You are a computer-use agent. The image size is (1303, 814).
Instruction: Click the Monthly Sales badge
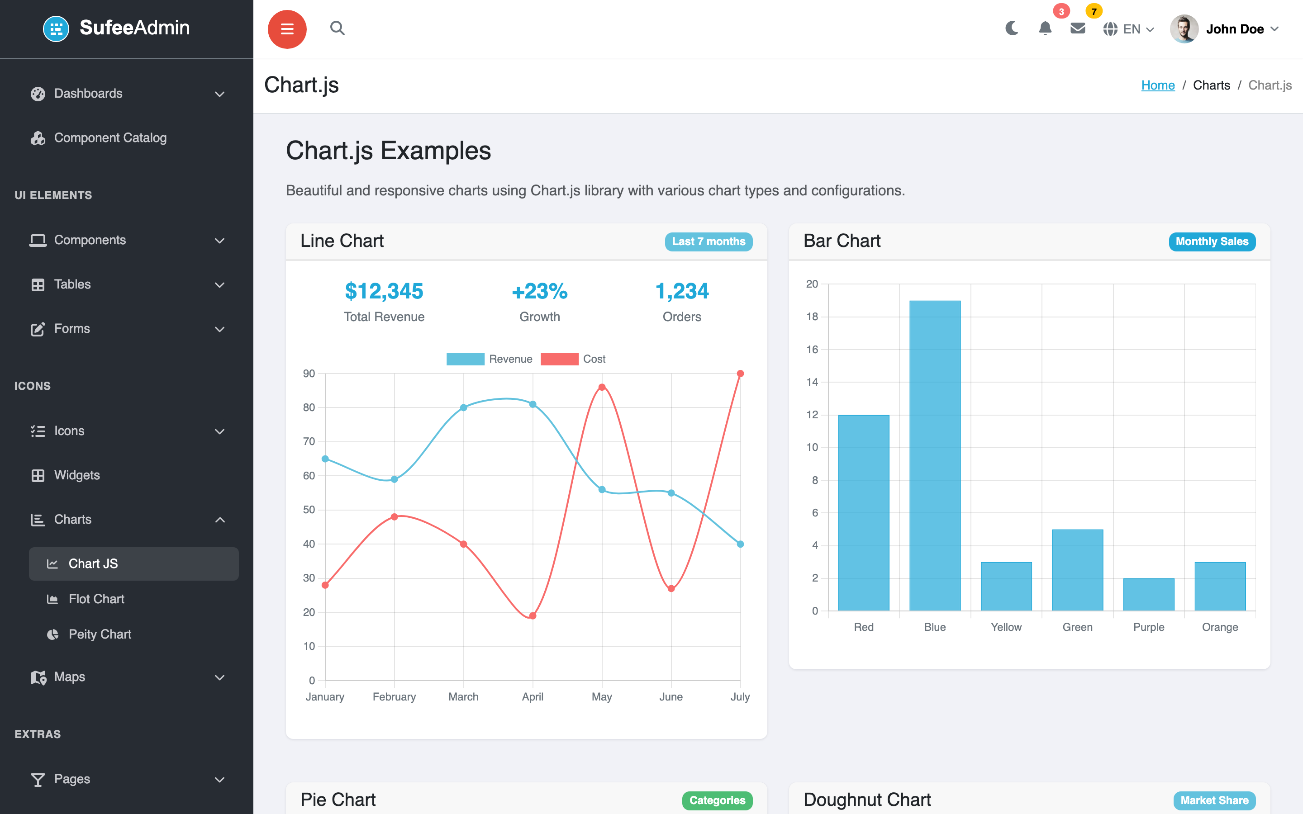coord(1212,242)
